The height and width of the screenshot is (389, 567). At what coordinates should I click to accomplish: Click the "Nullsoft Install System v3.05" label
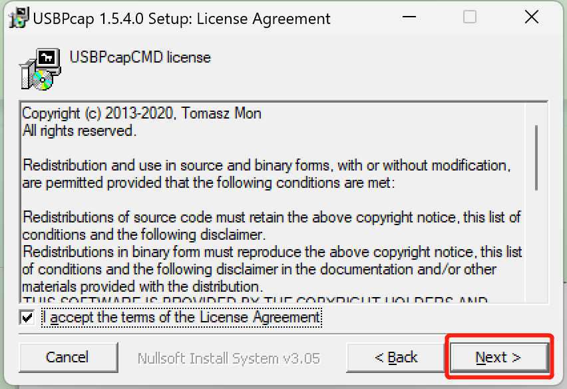228,357
